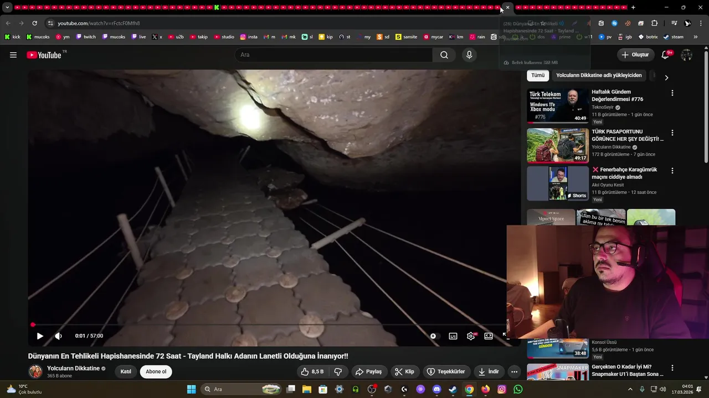Image resolution: width=709 pixels, height=398 pixels.
Task: Download video with İndir button
Action: pyautogui.click(x=489, y=371)
